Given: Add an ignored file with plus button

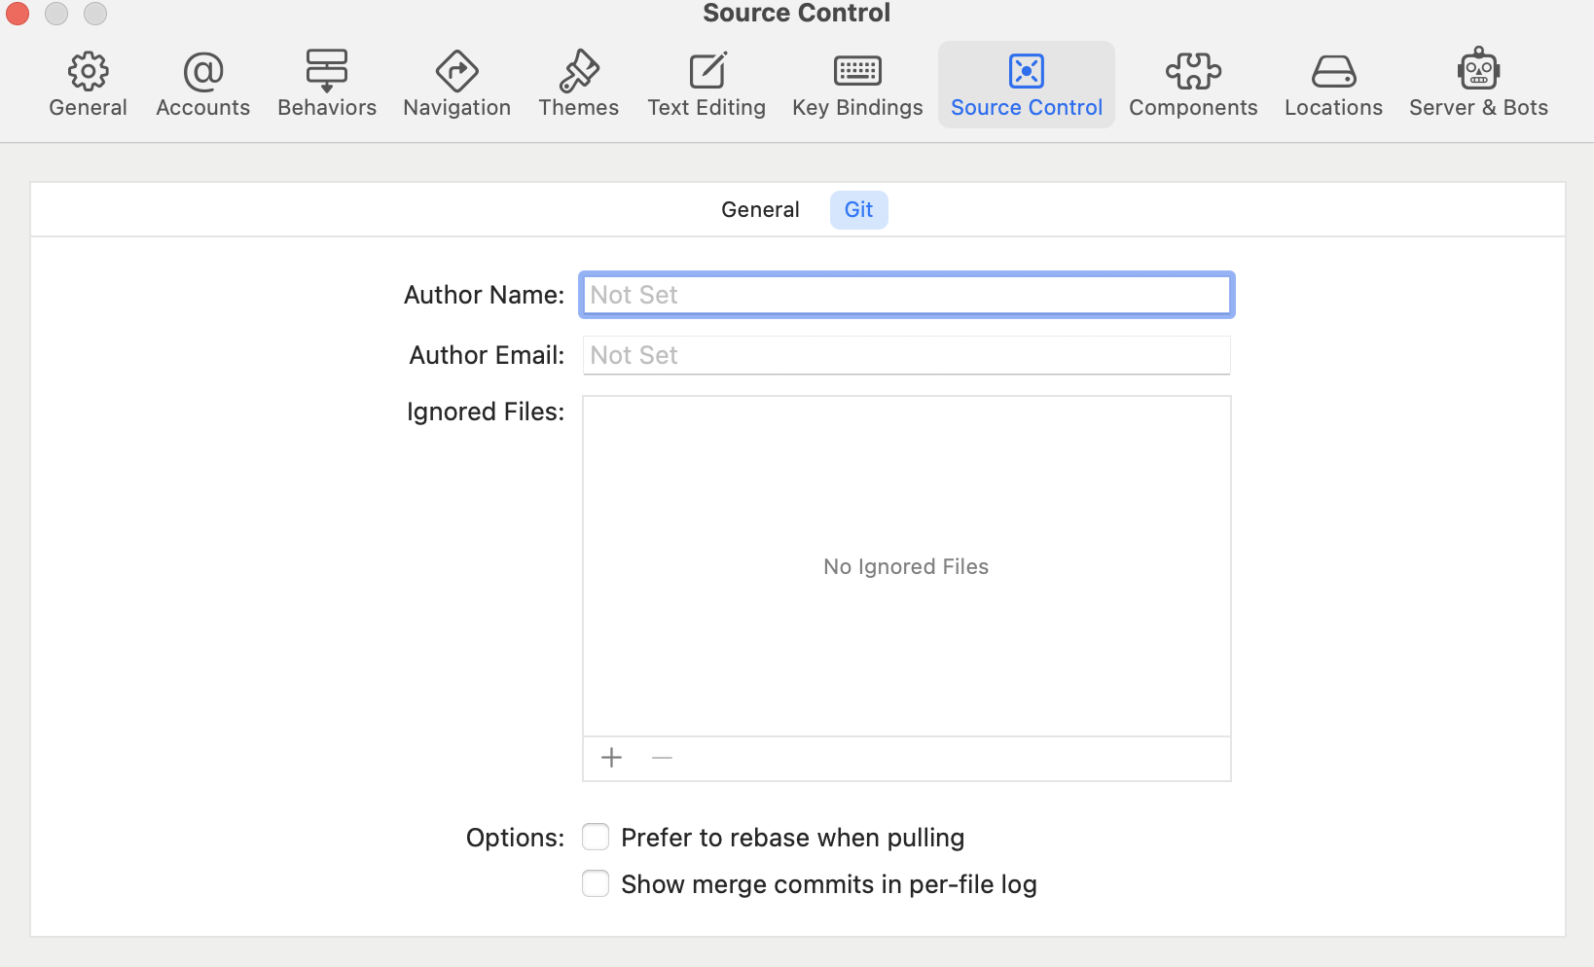Looking at the screenshot, I should [x=611, y=758].
